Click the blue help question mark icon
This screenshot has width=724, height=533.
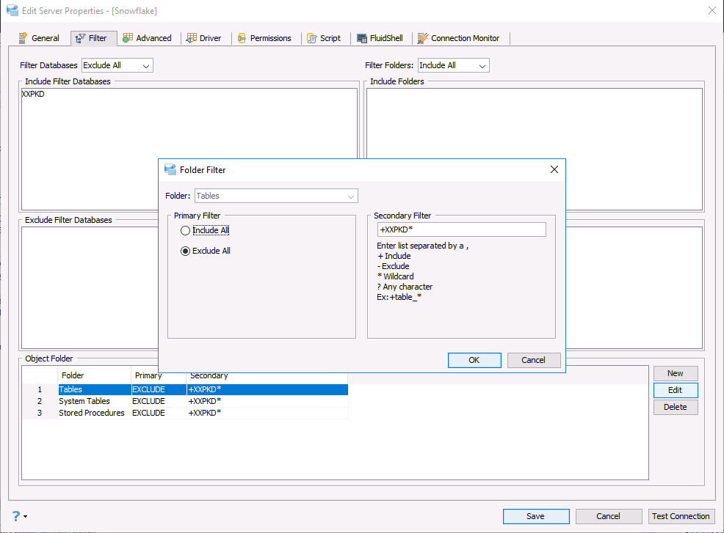tap(16, 516)
